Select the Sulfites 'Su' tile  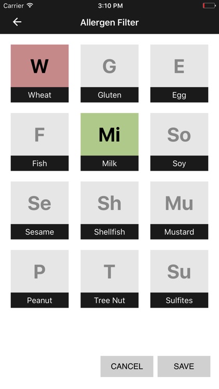point(179,279)
